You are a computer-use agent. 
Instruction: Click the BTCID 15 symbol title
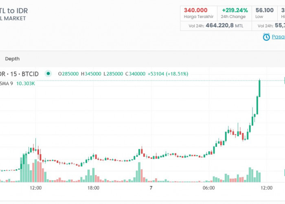[19, 74]
